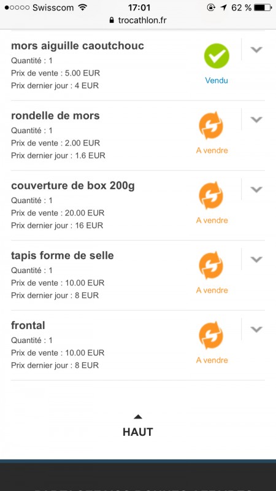The height and width of the screenshot is (491, 276).
Task: Tap the orange status icon for frontal
Action: pyautogui.click(x=211, y=335)
